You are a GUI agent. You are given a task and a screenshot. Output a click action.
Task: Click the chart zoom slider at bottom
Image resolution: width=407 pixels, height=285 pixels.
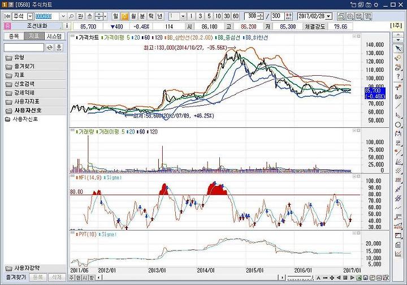(x=300, y=278)
